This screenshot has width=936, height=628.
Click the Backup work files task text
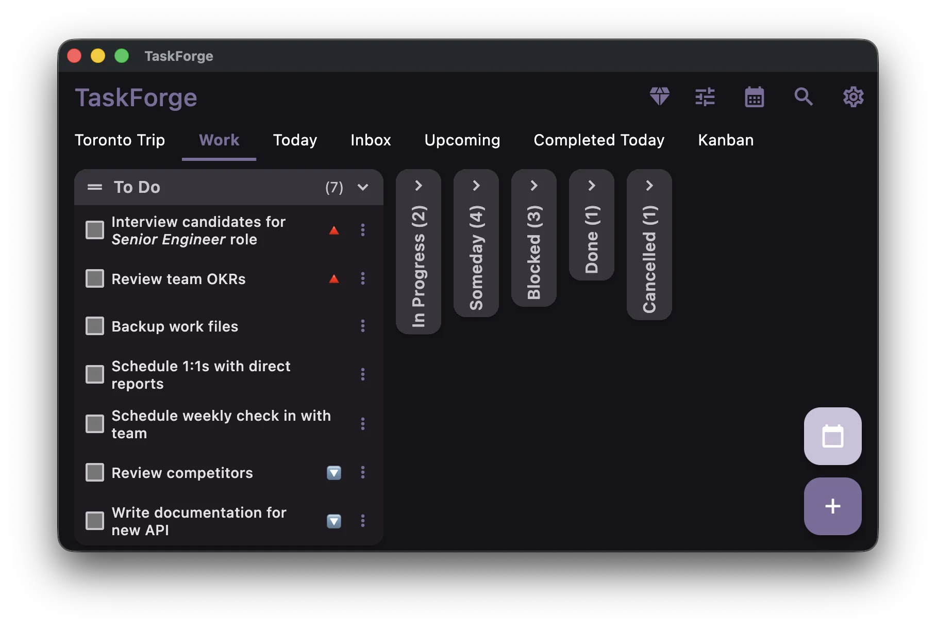[175, 326]
